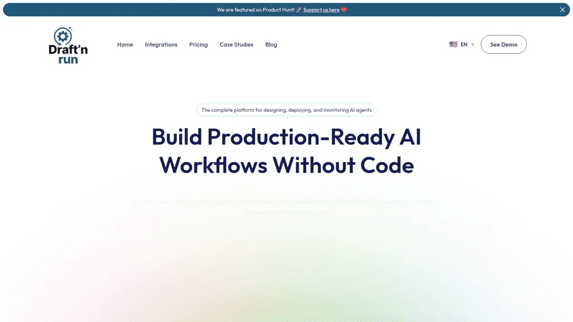Select the EN language label
The image size is (573, 322).
click(464, 44)
